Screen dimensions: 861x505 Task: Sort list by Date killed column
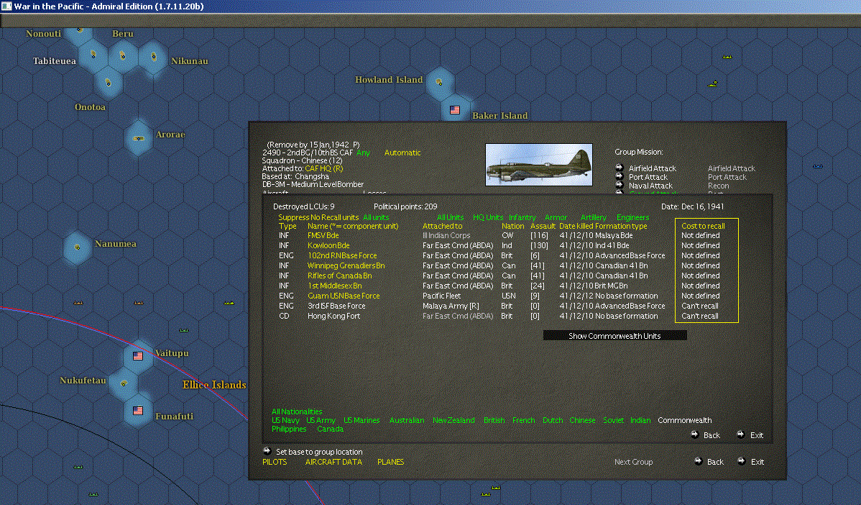576,227
